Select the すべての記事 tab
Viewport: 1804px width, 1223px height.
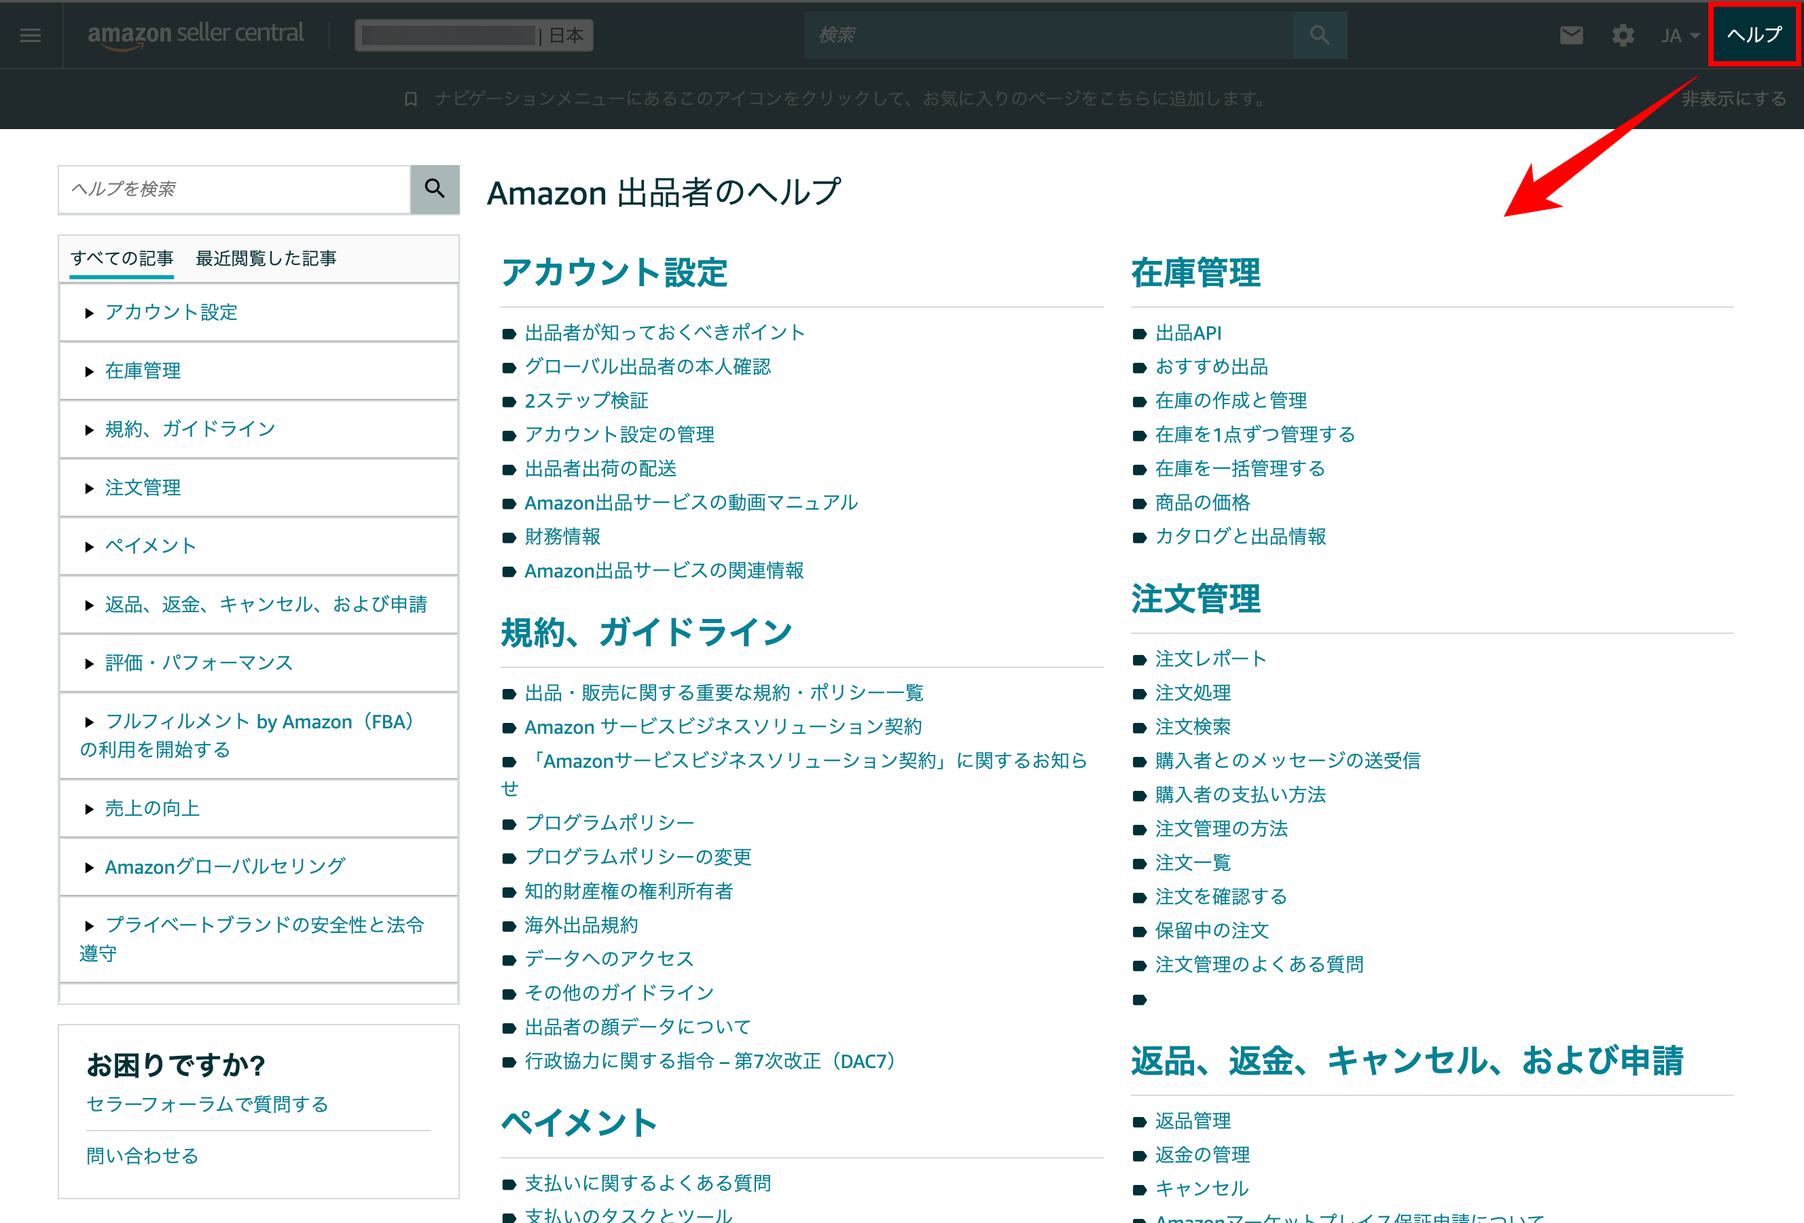coord(122,259)
